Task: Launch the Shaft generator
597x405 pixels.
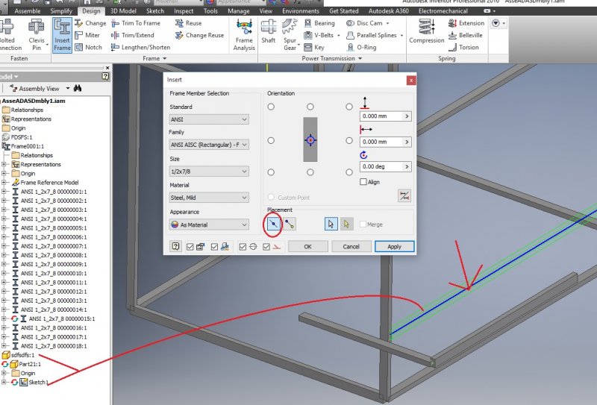Action: 269,31
